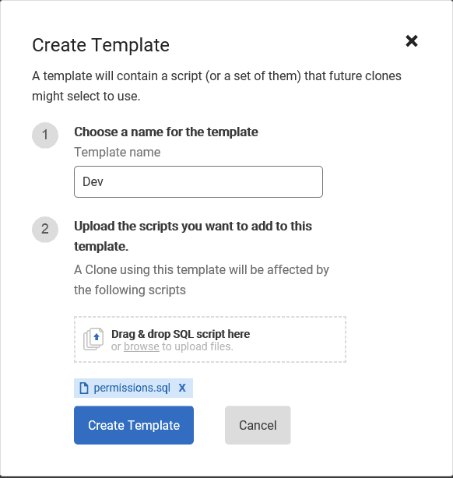Click the 'Drag & drop SQL script here' text

click(x=181, y=334)
